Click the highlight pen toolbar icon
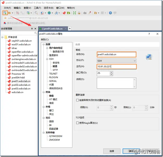This screenshot has height=157, width=163. (x=90, y=13)
